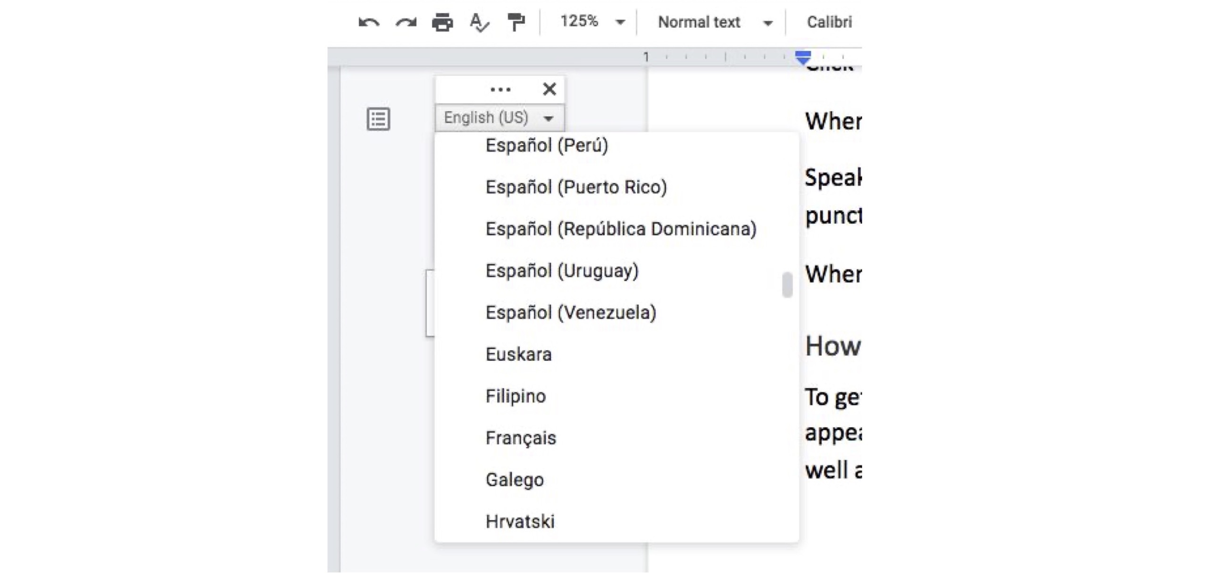This screenshot has height=581, width=1207.
Task: Click the close button on language dialog
Action: tap(550, 89)
